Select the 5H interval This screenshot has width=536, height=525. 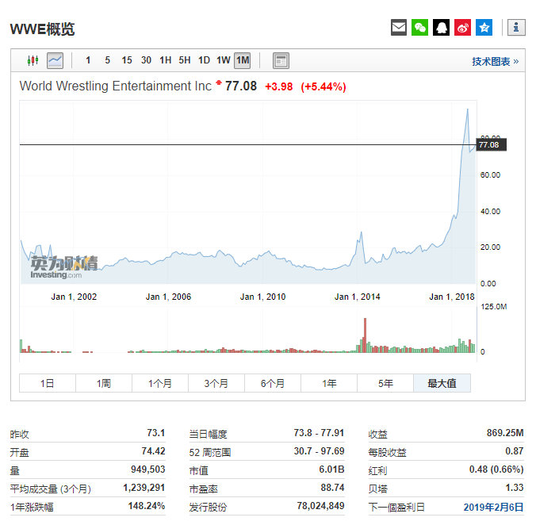point(185,60)
